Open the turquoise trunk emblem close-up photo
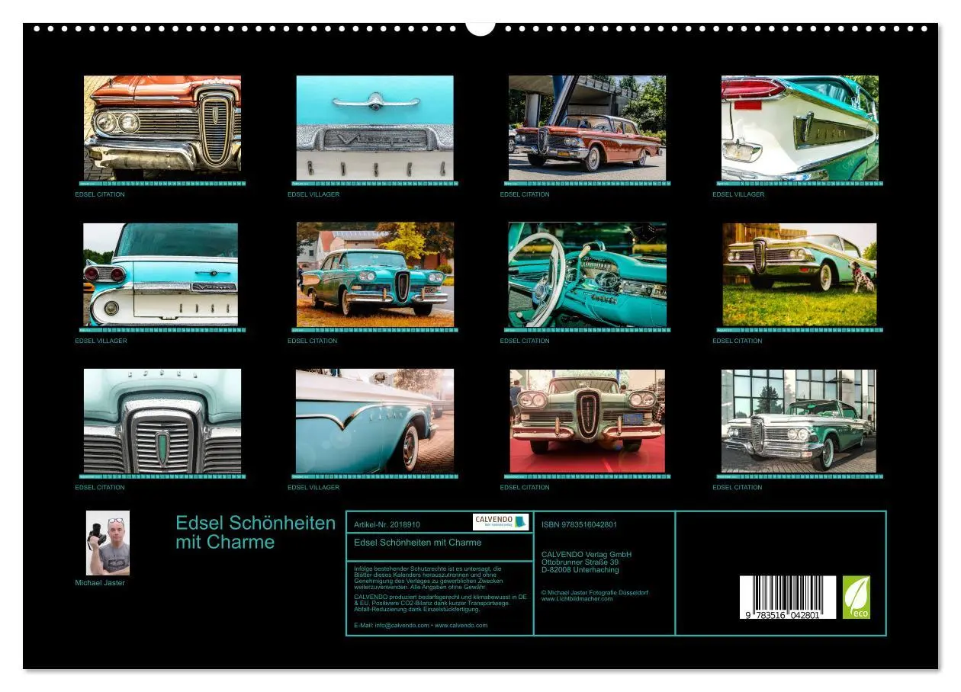This screenshot has width=961, height=692. point(374,128)
